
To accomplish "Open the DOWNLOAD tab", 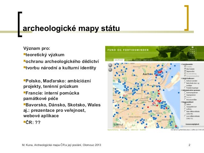I will pyautogui.click(x=137, y=60).
